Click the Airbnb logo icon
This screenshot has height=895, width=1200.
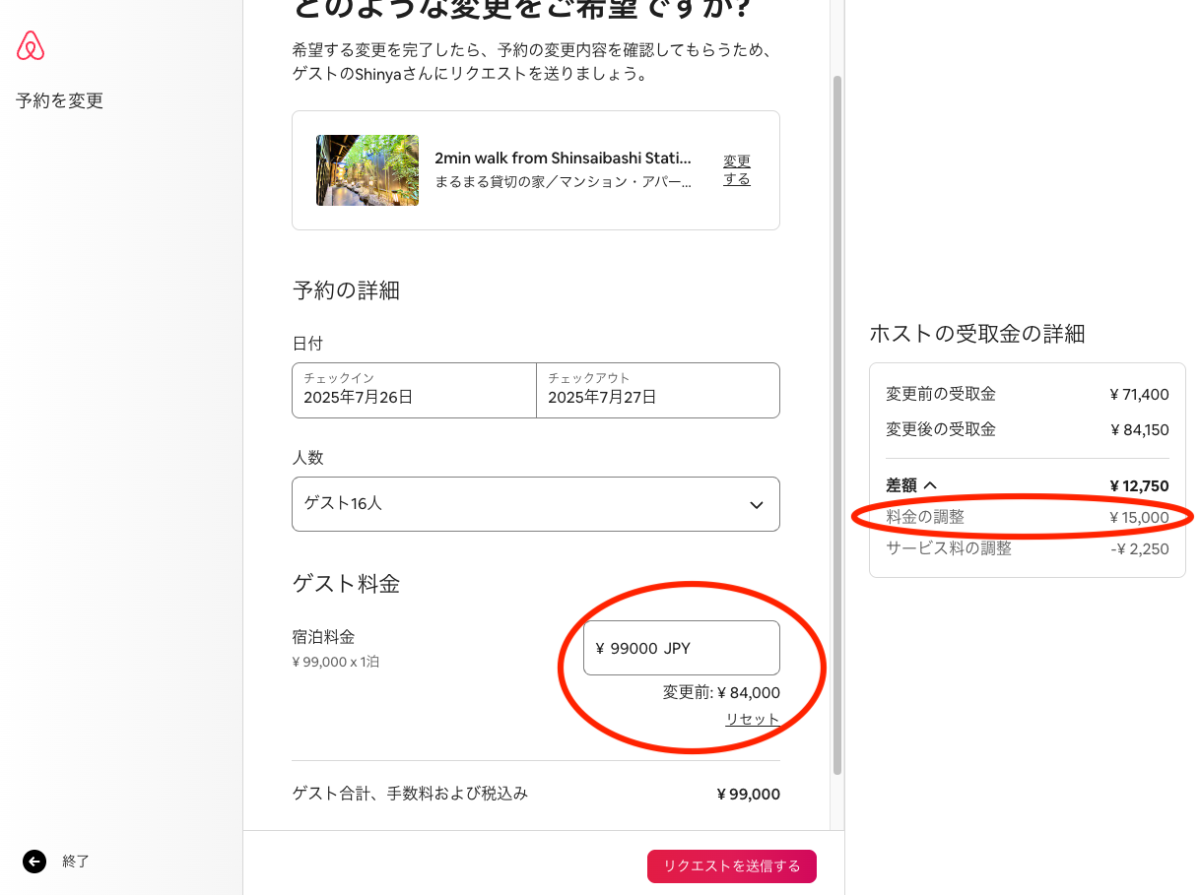[31, 46]
